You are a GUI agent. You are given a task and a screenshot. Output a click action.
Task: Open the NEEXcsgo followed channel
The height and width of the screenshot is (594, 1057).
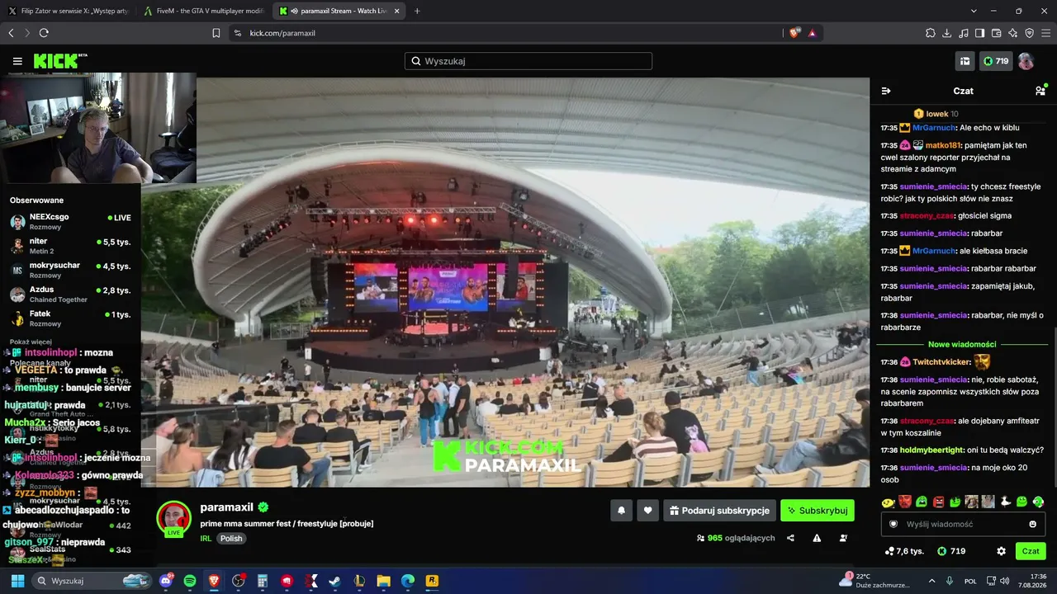tap(70, 222)
